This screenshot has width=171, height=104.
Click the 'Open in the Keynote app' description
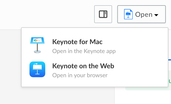pos(84,51)
